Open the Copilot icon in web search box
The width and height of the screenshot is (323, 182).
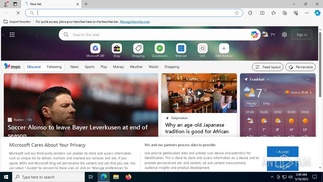point(254,35)
